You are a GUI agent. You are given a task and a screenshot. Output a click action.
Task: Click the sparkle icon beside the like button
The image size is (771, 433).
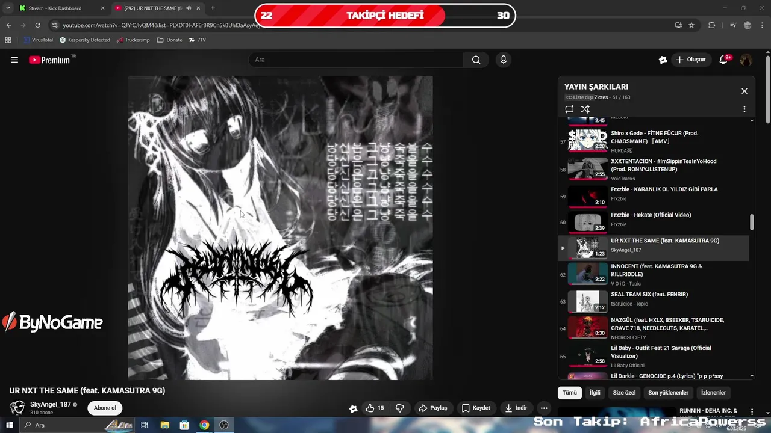pos(353,408)
